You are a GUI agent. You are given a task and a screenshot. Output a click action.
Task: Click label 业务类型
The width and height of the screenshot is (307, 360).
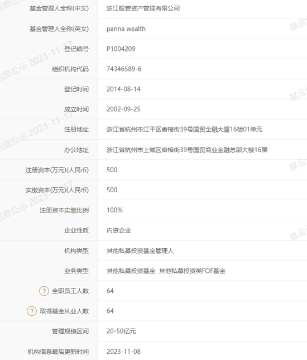tap(76, 271)
